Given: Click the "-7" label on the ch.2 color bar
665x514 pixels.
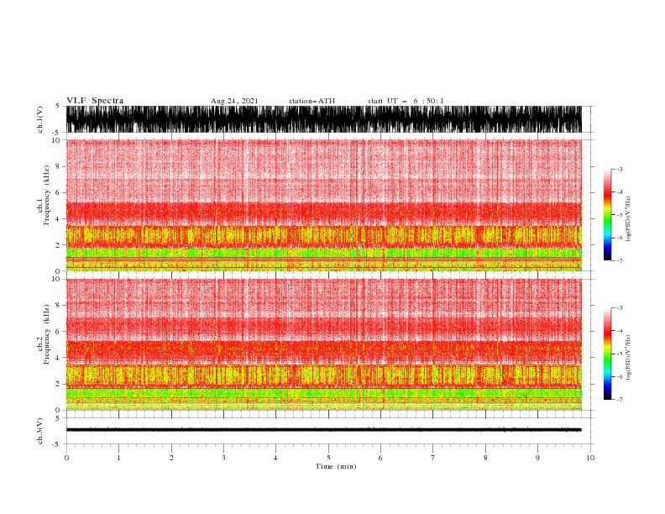Looking at the screenshot, I should (620, 399).
